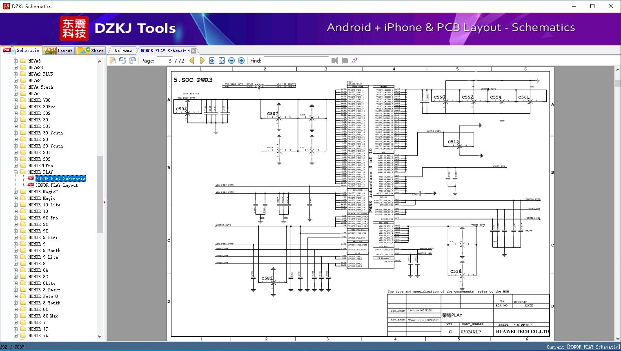Rotate page with first rotate icon
This screenshot has width=621, height=351.
tap(122, 60)
